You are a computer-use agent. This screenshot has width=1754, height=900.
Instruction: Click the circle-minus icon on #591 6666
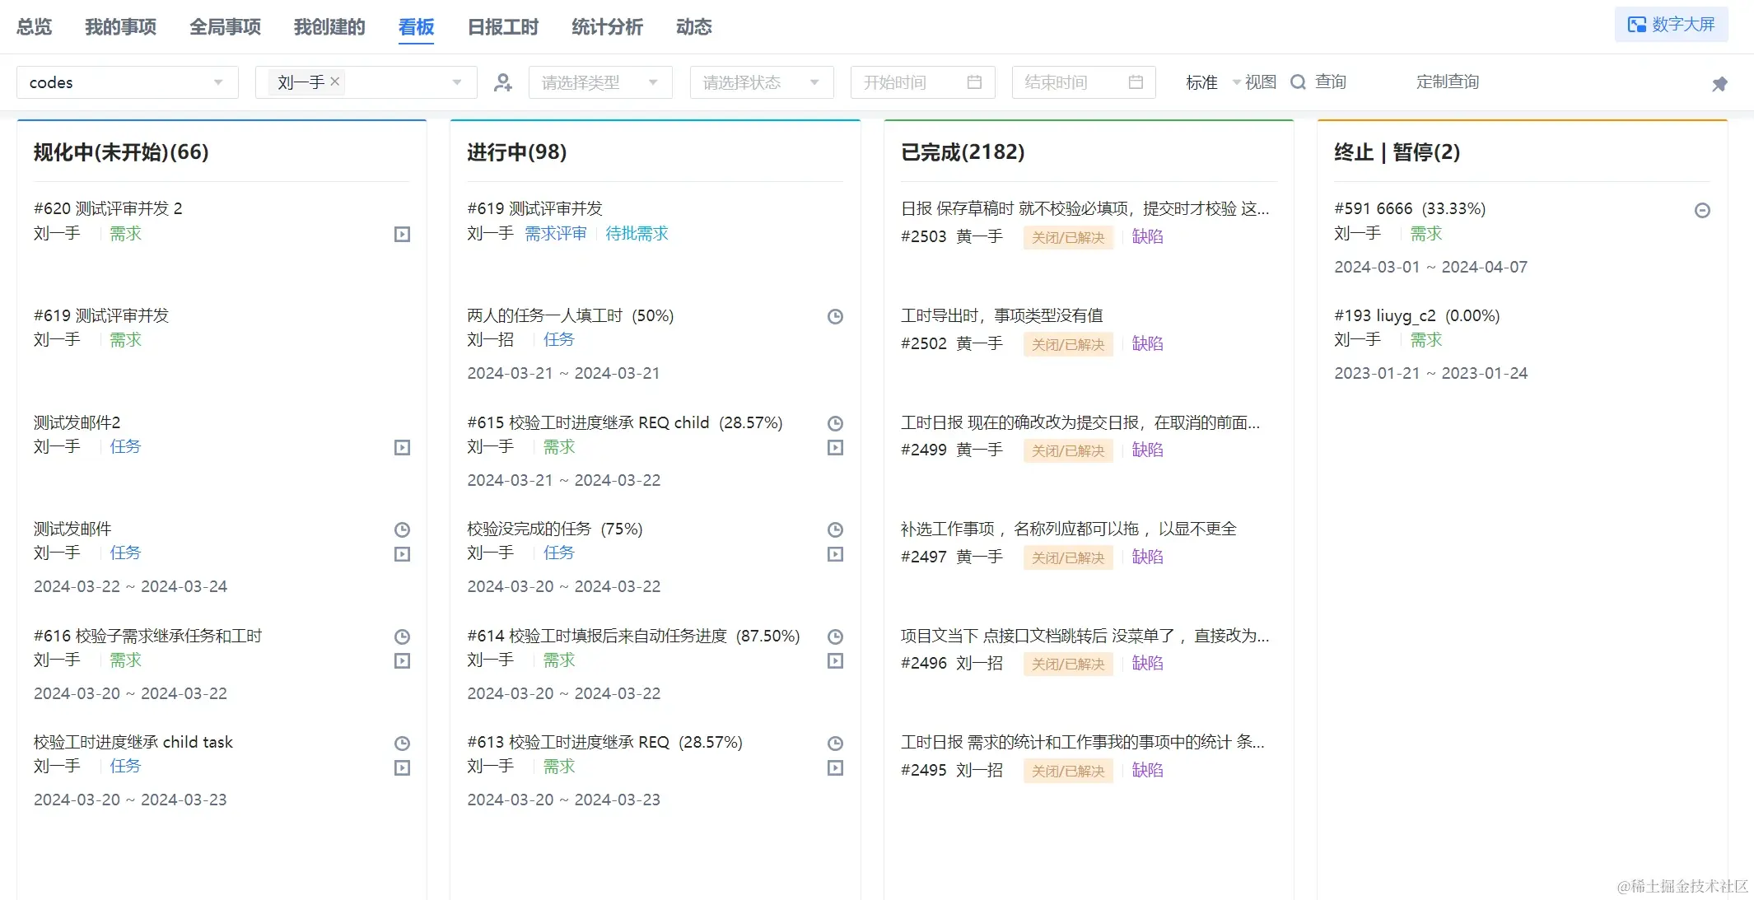[x=1702, y=211]
